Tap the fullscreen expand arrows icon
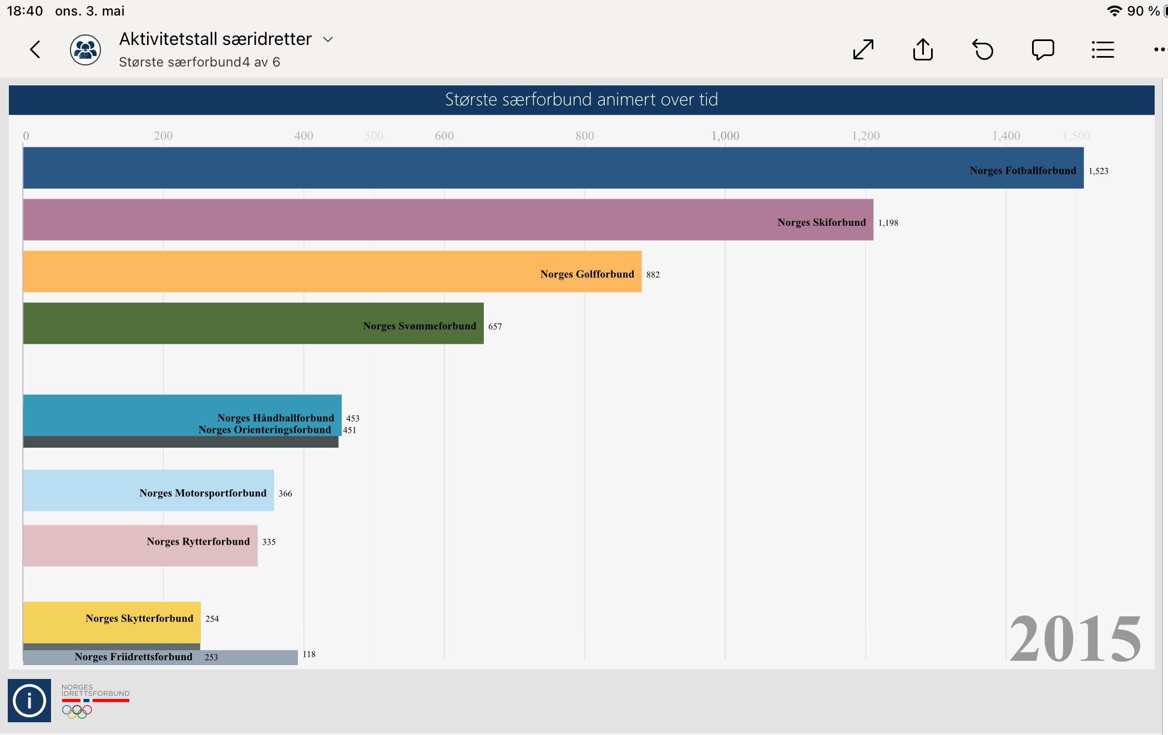The image size is (1168, 735). (x=863, y=49)
